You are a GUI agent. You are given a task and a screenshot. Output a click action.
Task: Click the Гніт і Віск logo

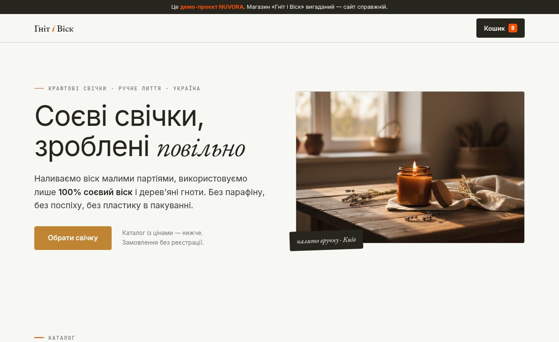(54, 28)
